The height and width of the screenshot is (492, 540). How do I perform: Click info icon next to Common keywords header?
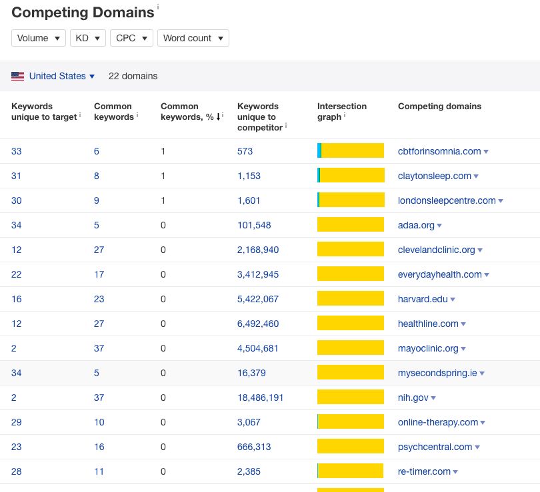click(137, 115)
